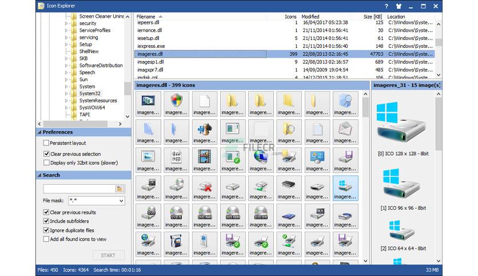This screenshot has width=478, height=276.
Task: Select the DVD-RAM disc icon
Action: (x=204, y=216)
